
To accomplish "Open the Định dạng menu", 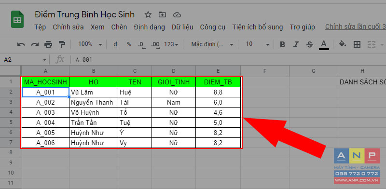I will [150, 27].
